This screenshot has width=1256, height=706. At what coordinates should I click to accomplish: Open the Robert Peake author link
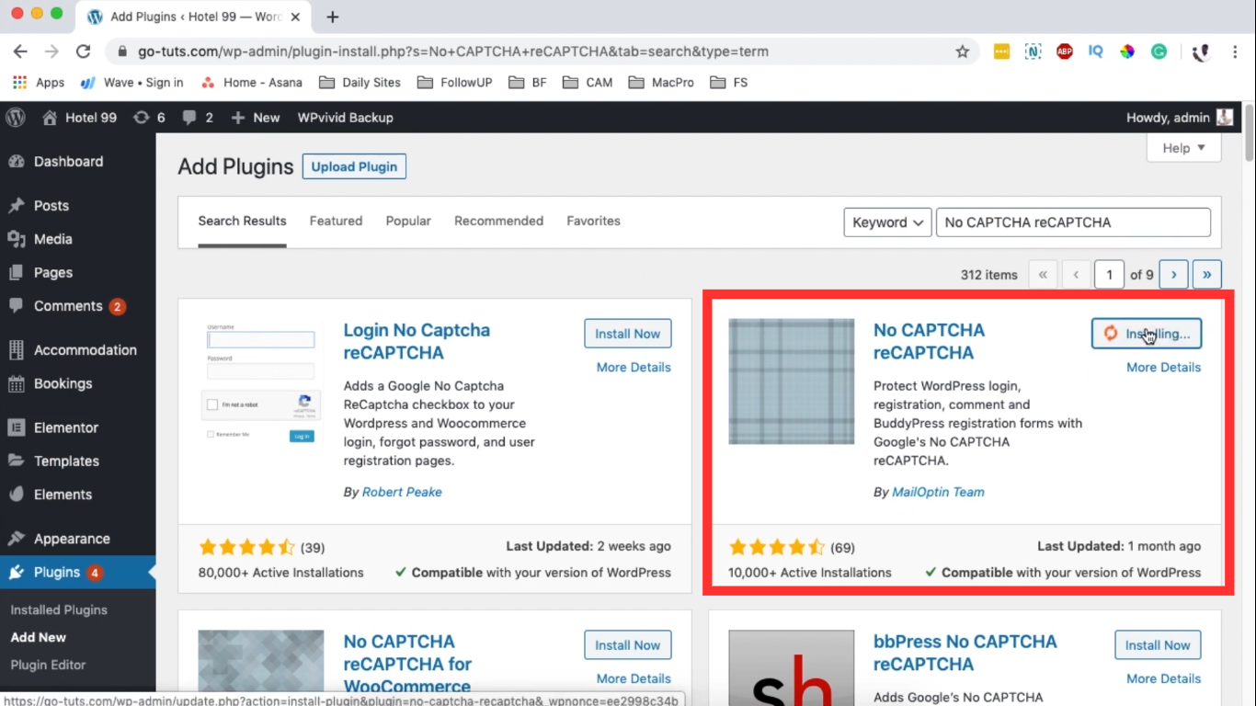click(x=402, y=492)
